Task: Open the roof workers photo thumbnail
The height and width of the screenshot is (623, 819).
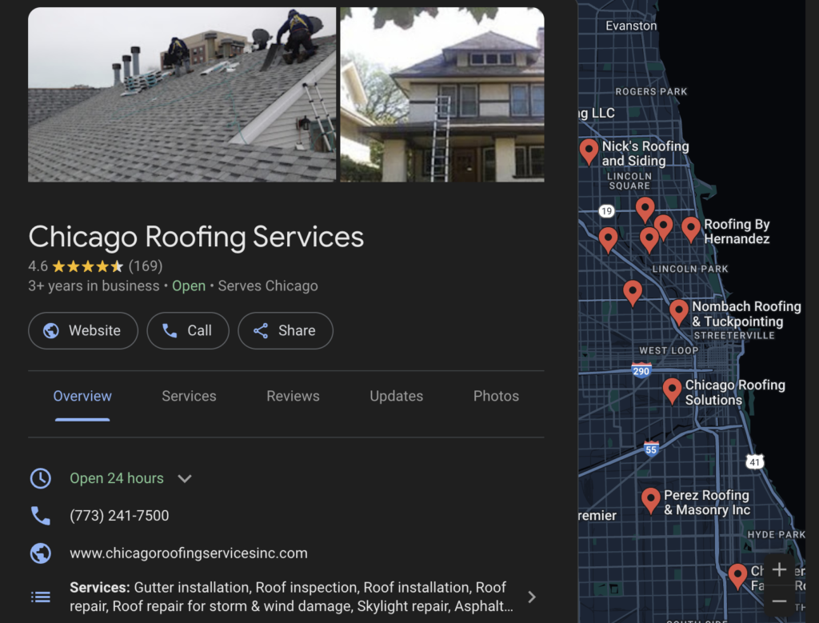Action: 182,94
